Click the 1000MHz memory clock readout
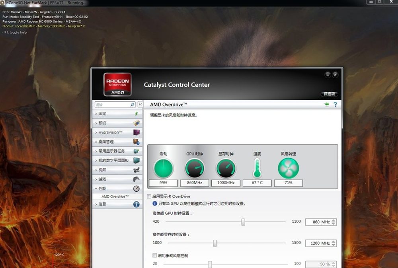Screen dimensions: 398x268 [226, 183]
